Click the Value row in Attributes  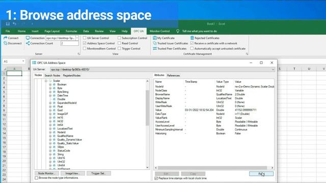pos(214,110)
